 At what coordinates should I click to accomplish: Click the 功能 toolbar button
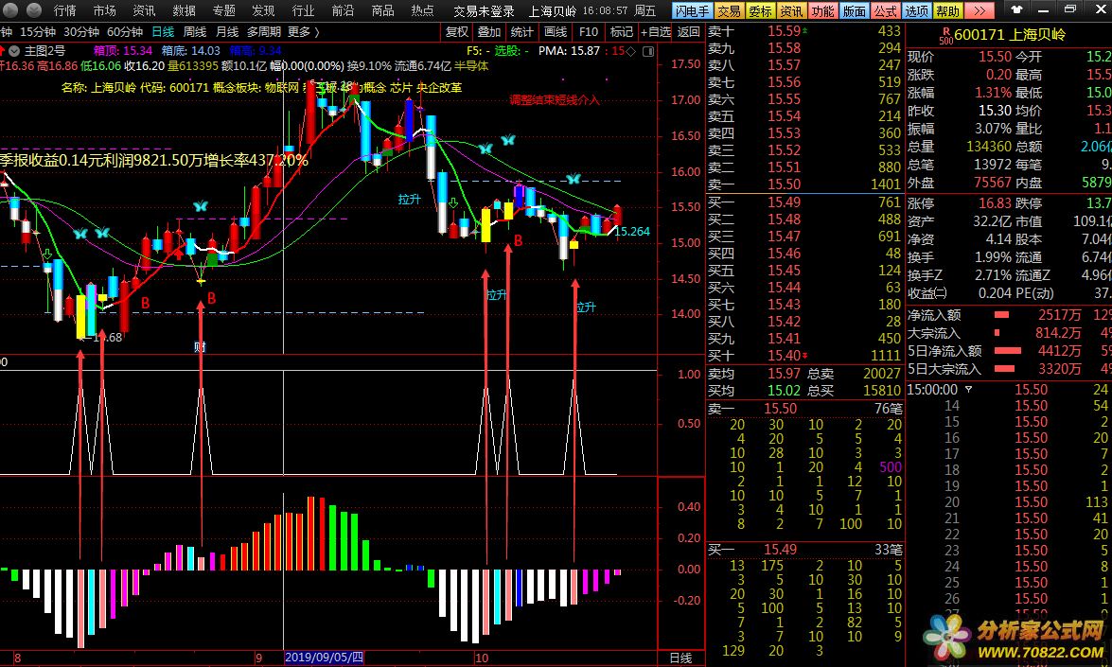coord(822,10)
